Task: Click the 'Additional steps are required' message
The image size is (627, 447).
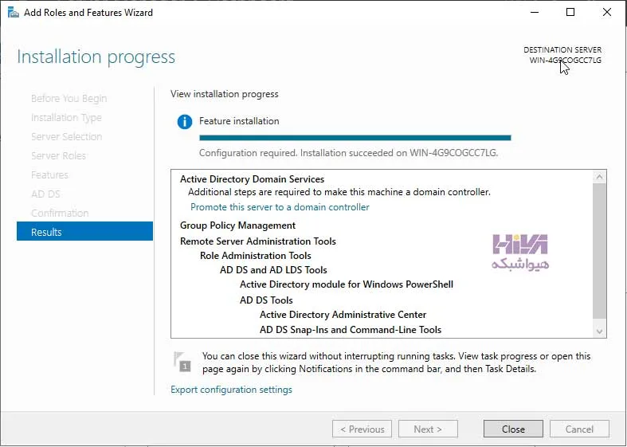Action: click(x=339, y=192)
